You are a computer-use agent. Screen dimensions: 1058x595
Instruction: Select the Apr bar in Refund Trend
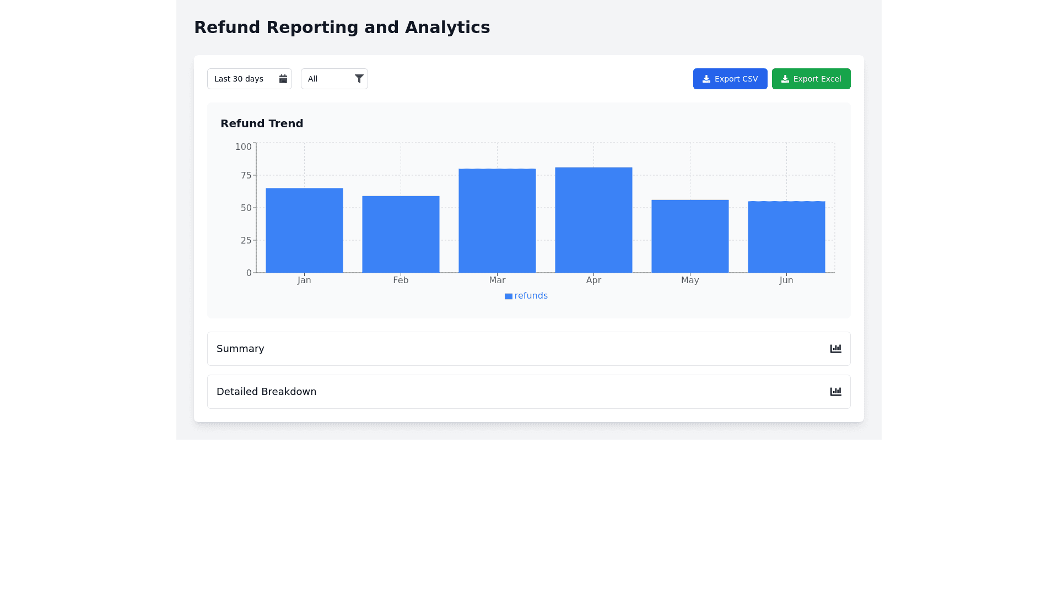click(x=593, y=220)
